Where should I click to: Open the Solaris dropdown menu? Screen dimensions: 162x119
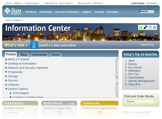[19, 3]
